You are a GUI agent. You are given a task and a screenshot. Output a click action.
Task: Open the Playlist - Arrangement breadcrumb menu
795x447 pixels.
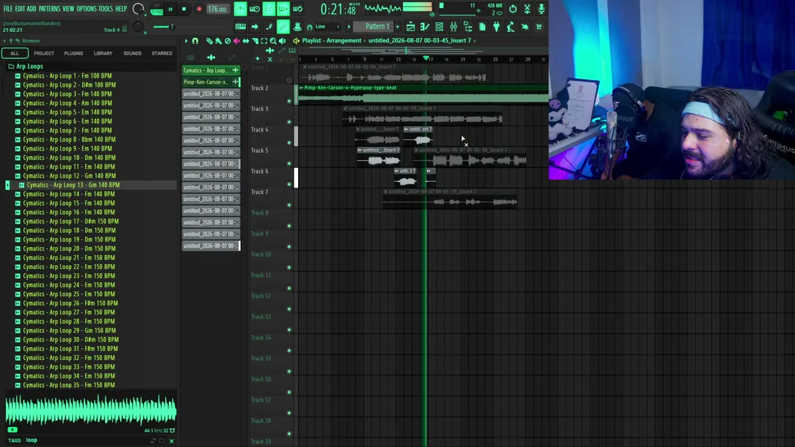[332, 41]
